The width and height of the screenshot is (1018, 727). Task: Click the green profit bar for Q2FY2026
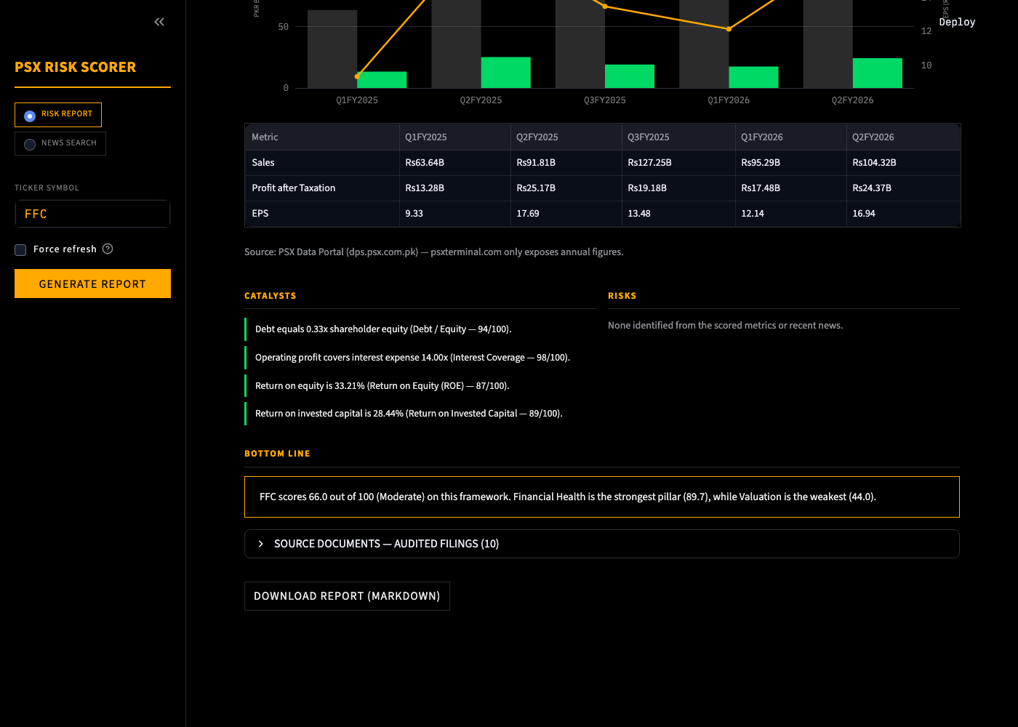click(x=878, y=73)
